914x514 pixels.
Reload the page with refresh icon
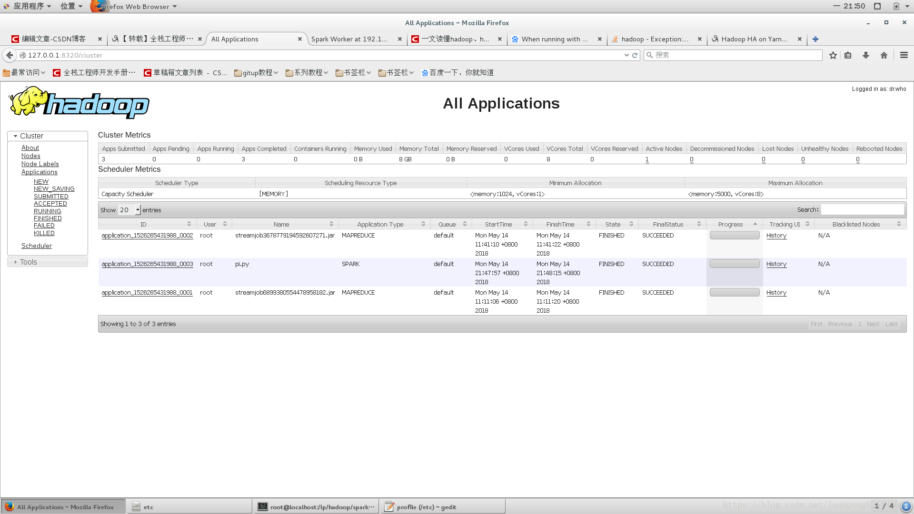pos(635,55)
